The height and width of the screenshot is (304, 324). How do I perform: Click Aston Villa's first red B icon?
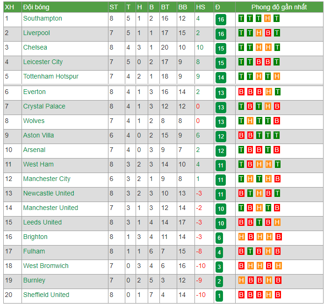coord(241,135)
